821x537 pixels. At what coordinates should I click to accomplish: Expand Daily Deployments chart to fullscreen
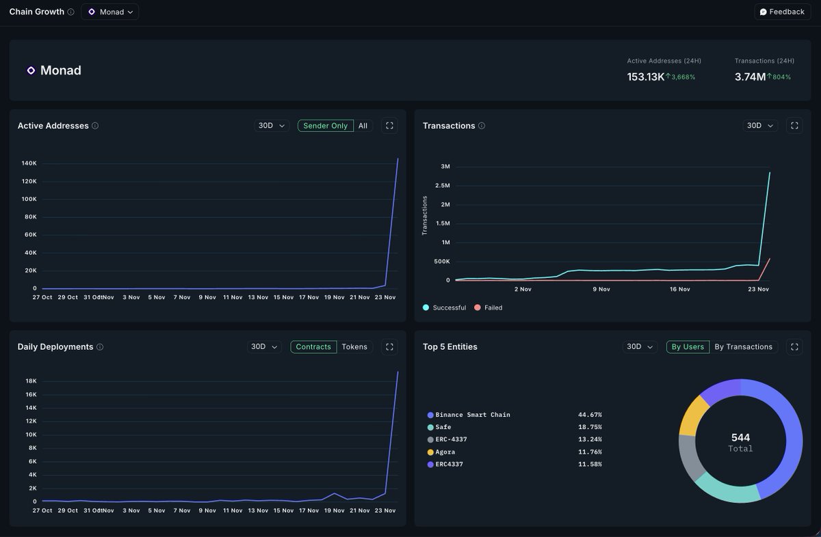(x=389, y=347)
